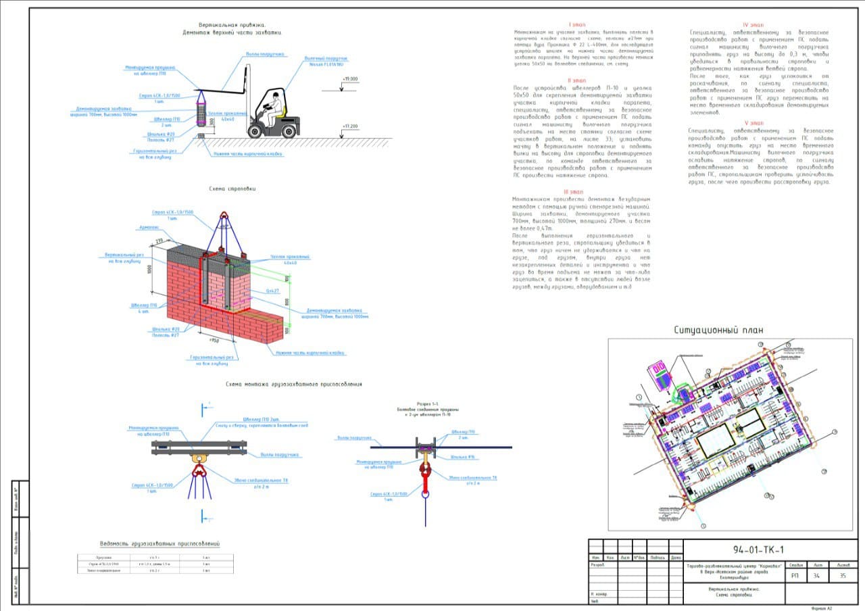The width and height of the screenshot is (865, 611).
Task: Select the "РП" stage cell in title block
Action: point(795,576)
